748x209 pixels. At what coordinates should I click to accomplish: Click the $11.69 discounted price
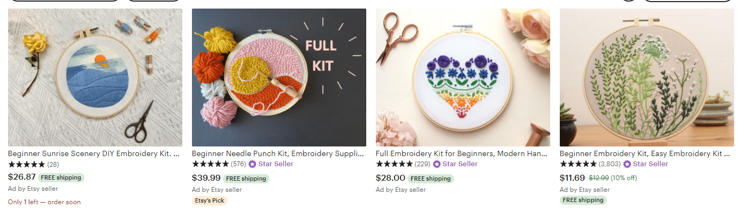(573, 177)
